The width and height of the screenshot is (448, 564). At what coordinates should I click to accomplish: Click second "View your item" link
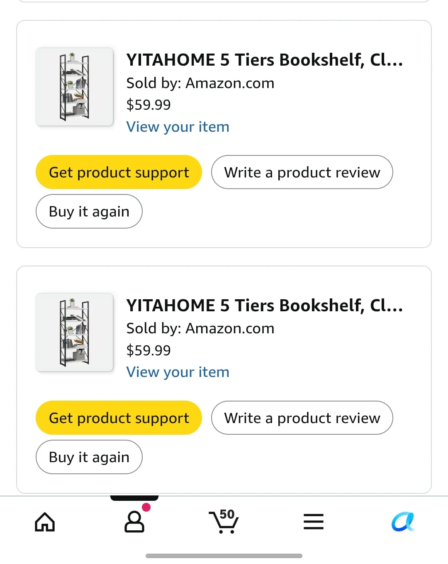(178, 372)
